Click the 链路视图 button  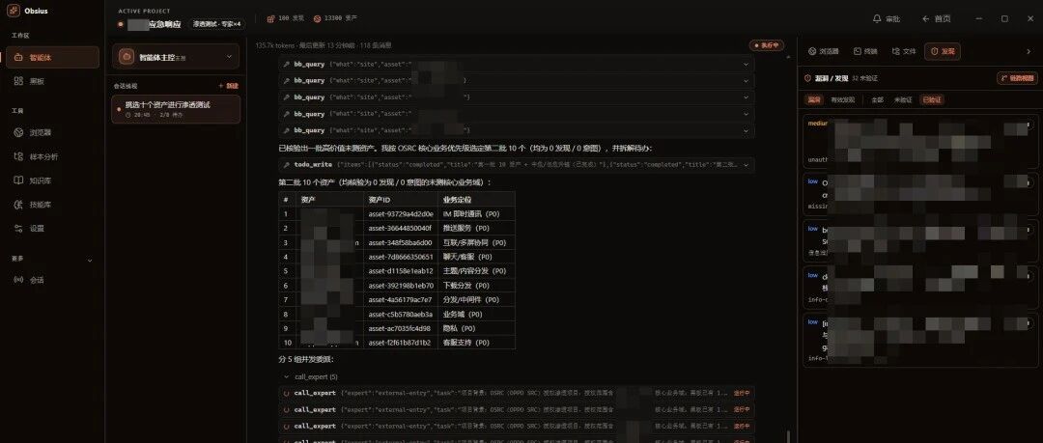tap(1017, 78)
